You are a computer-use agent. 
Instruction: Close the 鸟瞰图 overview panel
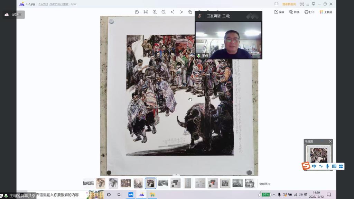tap(330, 142)
